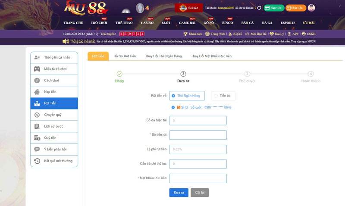Open Cách chơi info icon
345x206 pixels.
pos(37,81)
